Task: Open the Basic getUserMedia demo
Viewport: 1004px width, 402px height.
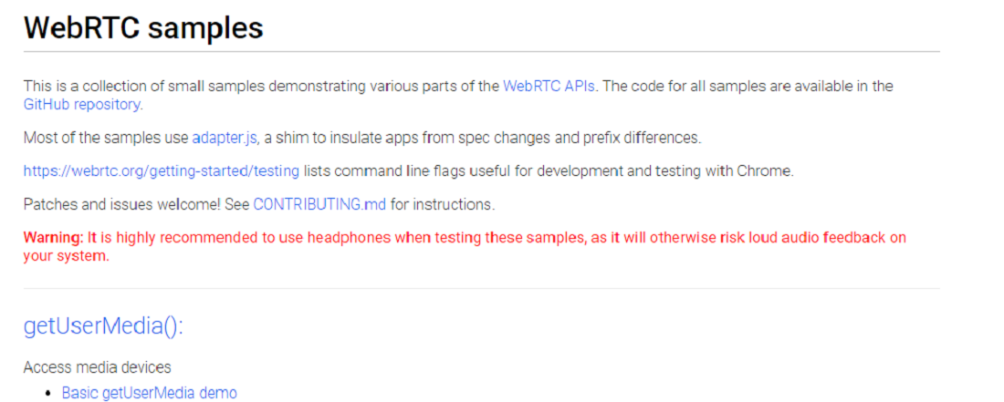Action: pos(149,392)
